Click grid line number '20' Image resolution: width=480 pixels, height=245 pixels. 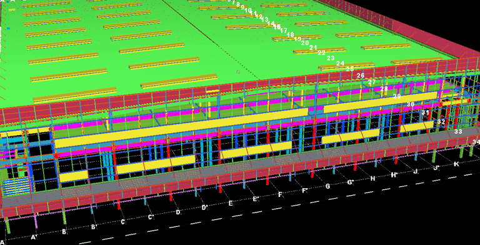(x=304, y=43)
